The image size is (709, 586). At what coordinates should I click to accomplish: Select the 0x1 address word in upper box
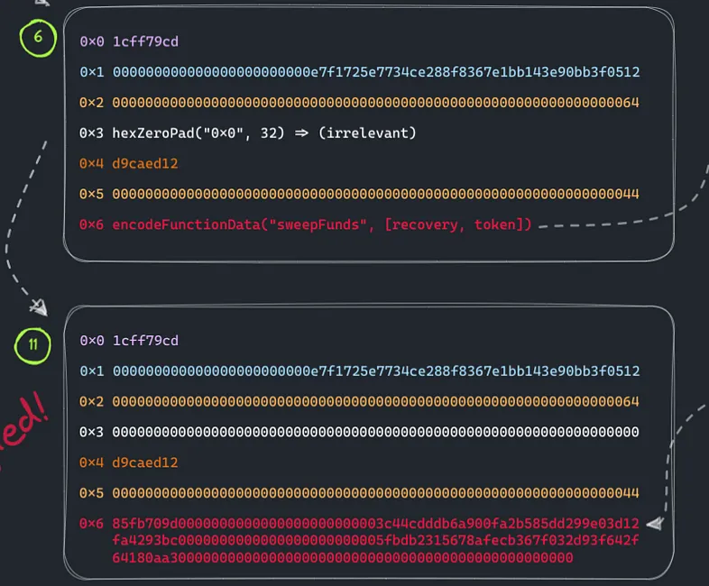pos(375,72)
